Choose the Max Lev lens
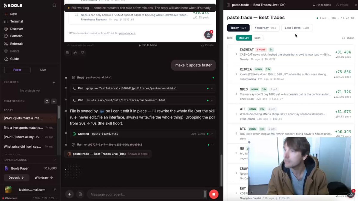Screen dimensions: 358x201 pos(244,38)
